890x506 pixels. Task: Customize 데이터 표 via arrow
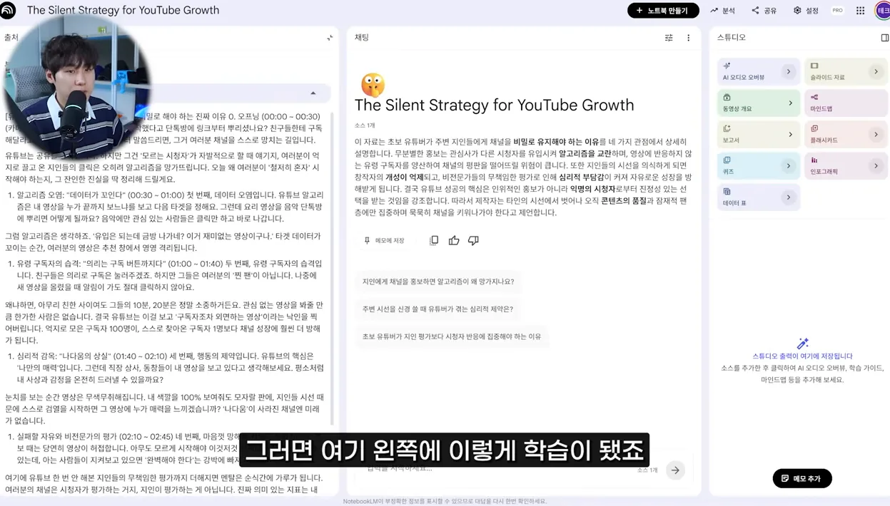[x=789, y=197]
